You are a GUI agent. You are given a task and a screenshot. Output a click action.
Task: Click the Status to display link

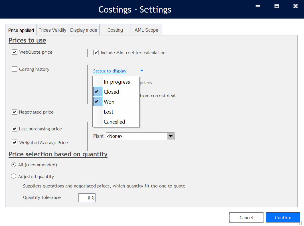coord(110,71)
